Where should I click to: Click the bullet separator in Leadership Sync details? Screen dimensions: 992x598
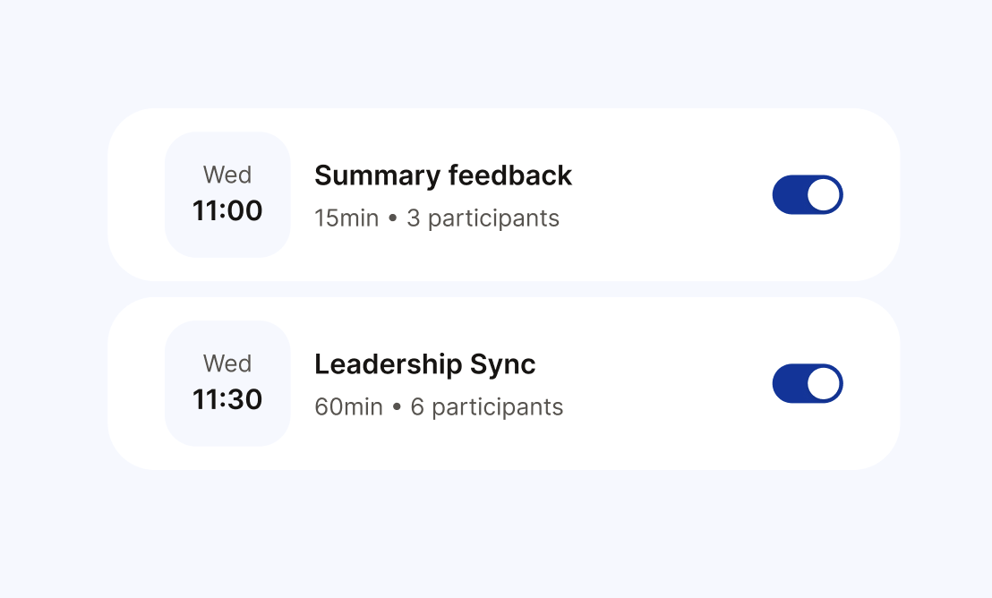399,406
